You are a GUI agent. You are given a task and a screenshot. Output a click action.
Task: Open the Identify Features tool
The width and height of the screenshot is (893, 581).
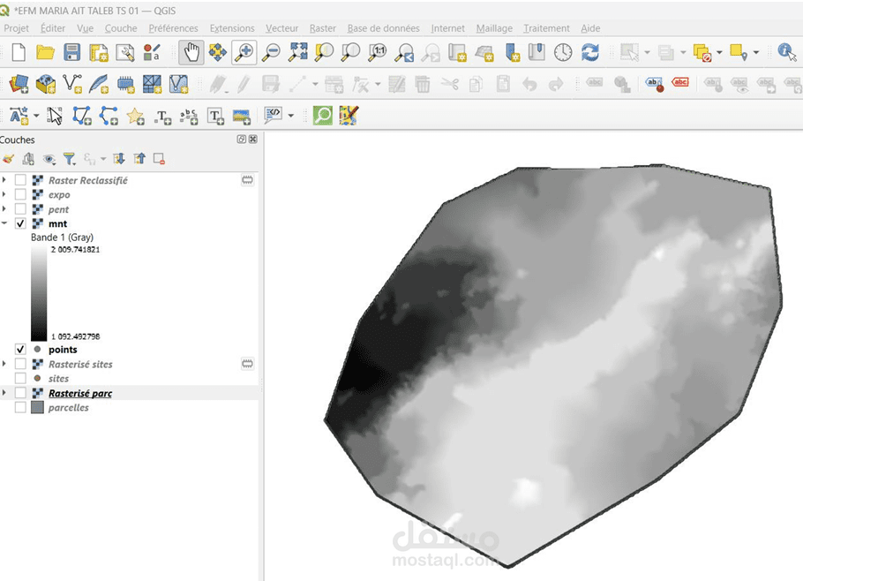click(786, 52)
